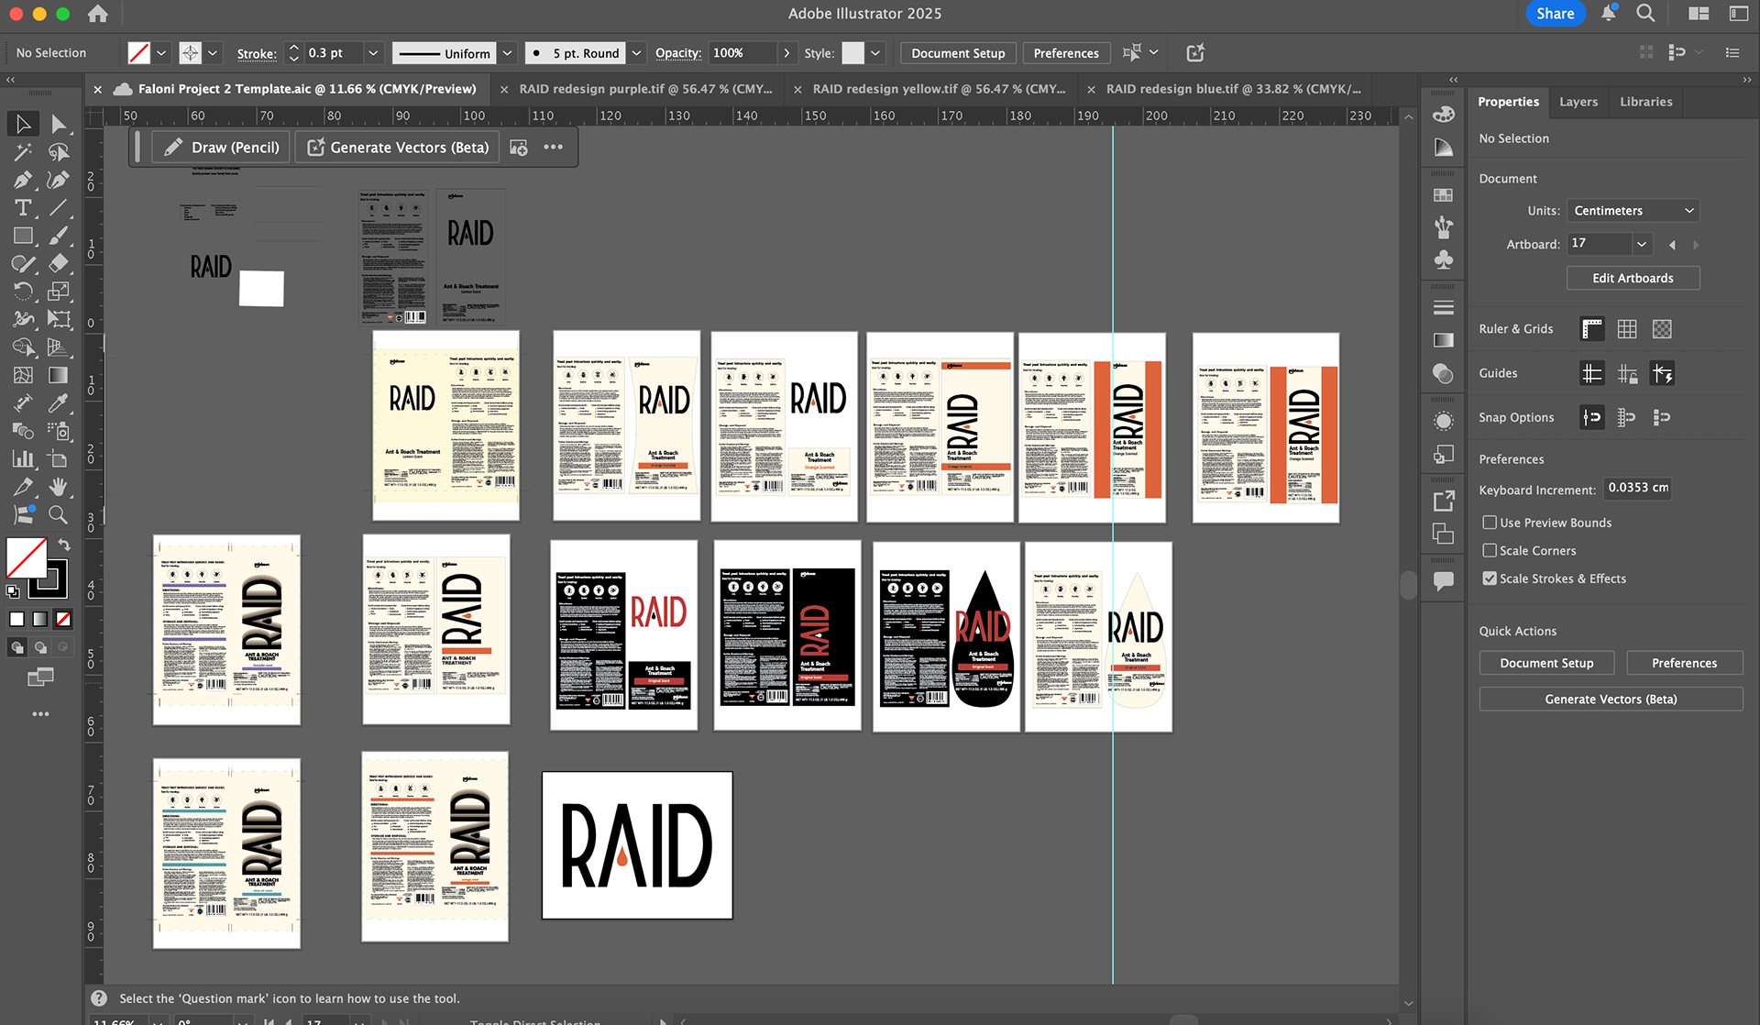Screen dimensions: 1760x1025
Task: Click Generate Vectors (Beta) in Properties panel
Action: [x=1611, y=699]
